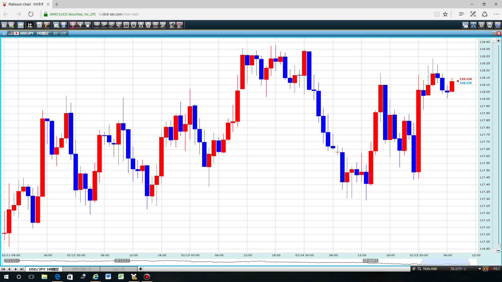This screenshot has height=282, width=502.
Task: Open the comparison chart (比) tool
Action: pyautogui.click(x=30, y=25)
